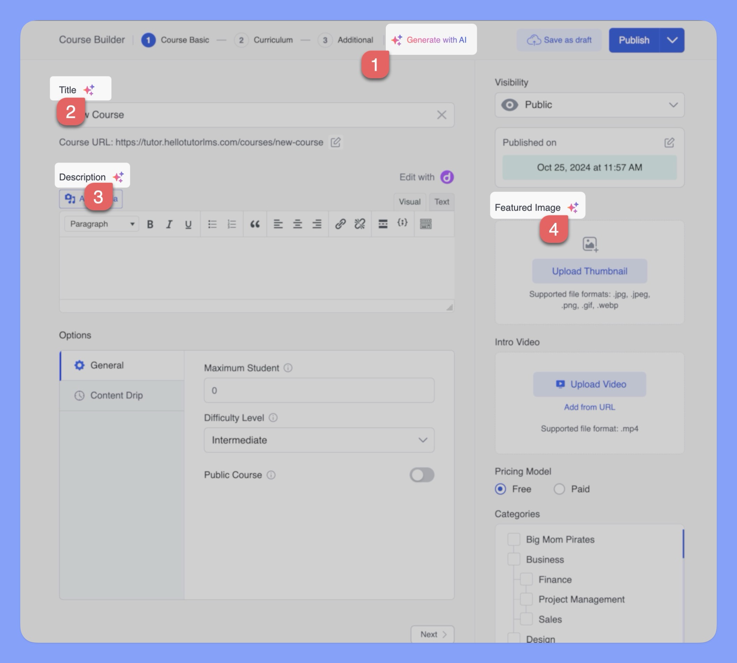Edit the Course URL with the pencil icon

coord(336,142)
